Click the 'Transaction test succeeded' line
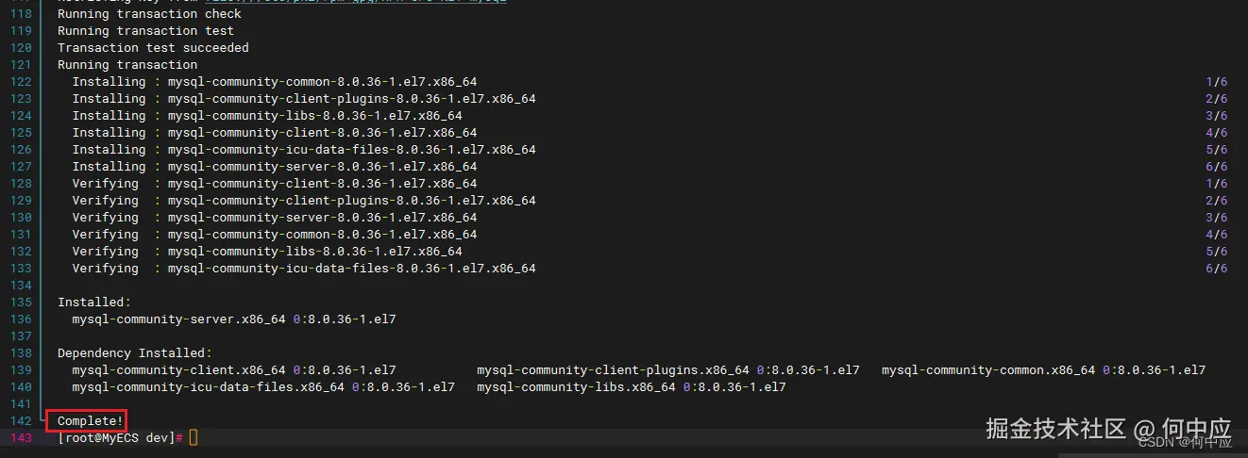 point(153,47)
